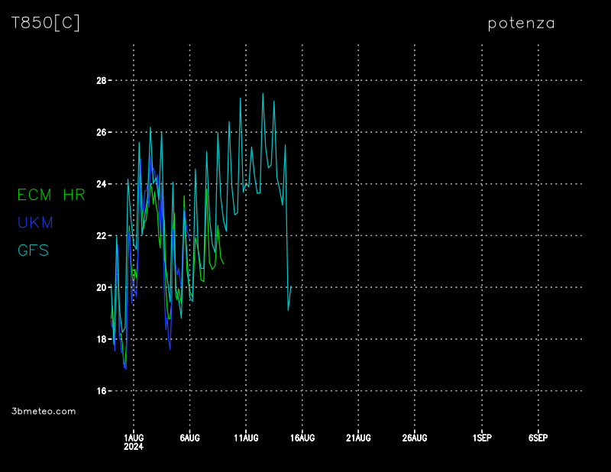The width and height of the screenshot is (611, 472).
Task: Click the 28 y-axis label
Action: coord(101,80)
